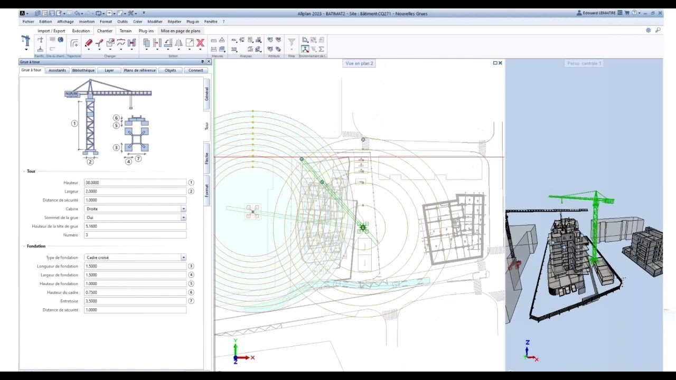Click the sigma sum icon in ribbon

pyautogui.click(x=321, y=49)
